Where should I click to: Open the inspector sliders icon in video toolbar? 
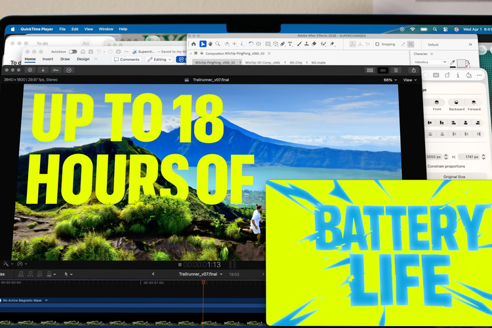coord(396,70)
